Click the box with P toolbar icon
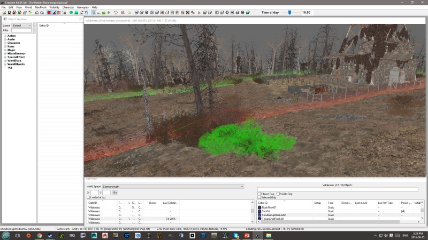Image resolution: width=428 pixels, height=240 pixels. (177, 12)
